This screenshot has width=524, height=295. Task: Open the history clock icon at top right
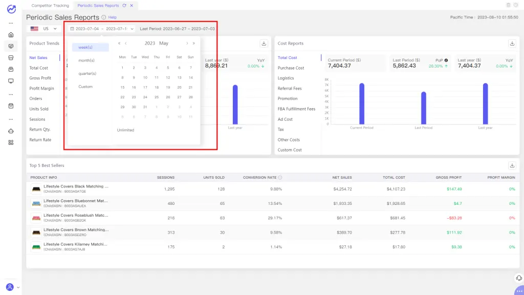pyautogui.click(x=516, y=5)
